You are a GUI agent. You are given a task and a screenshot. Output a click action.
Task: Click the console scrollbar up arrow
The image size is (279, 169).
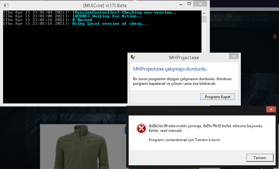click(x=204, y=13)
